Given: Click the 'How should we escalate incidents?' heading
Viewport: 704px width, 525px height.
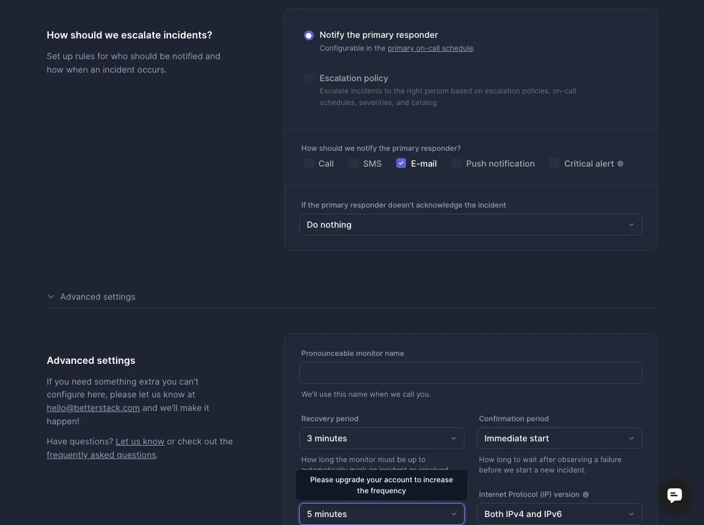Looking at the screenshot, I should click(x=129, y=35).
